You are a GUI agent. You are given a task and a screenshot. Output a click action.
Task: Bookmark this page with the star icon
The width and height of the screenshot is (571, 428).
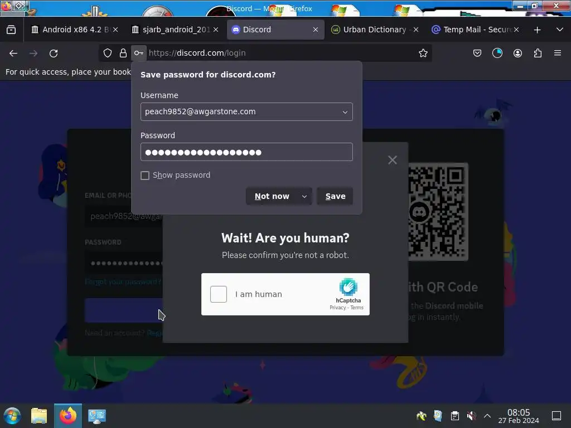tap(423, 53)
